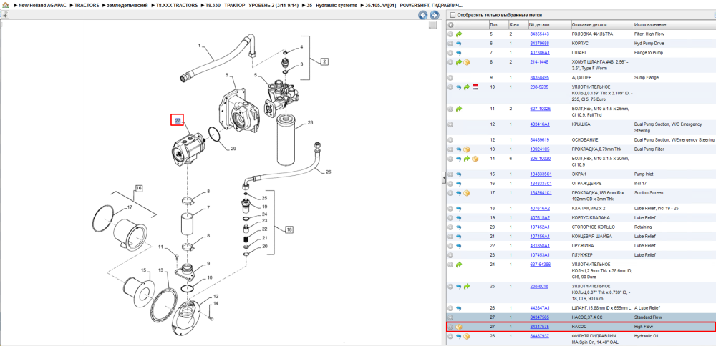This screenshot has height=346, width=716.
Task: Go to the home page via house icon
Action: tap(6, 5)
